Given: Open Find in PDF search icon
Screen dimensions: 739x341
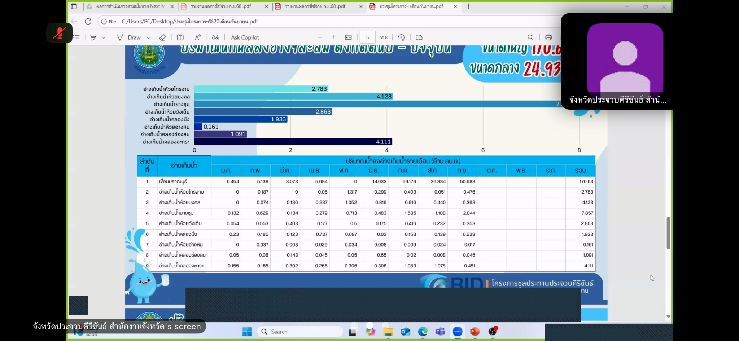Looking at the screenshot, I should pos(530,37).
